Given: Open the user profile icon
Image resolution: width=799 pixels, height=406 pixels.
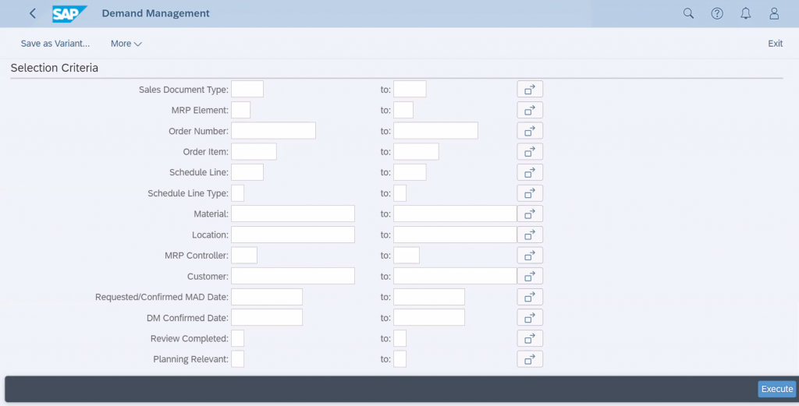Looking at the screenshot, I should [774, 13].
